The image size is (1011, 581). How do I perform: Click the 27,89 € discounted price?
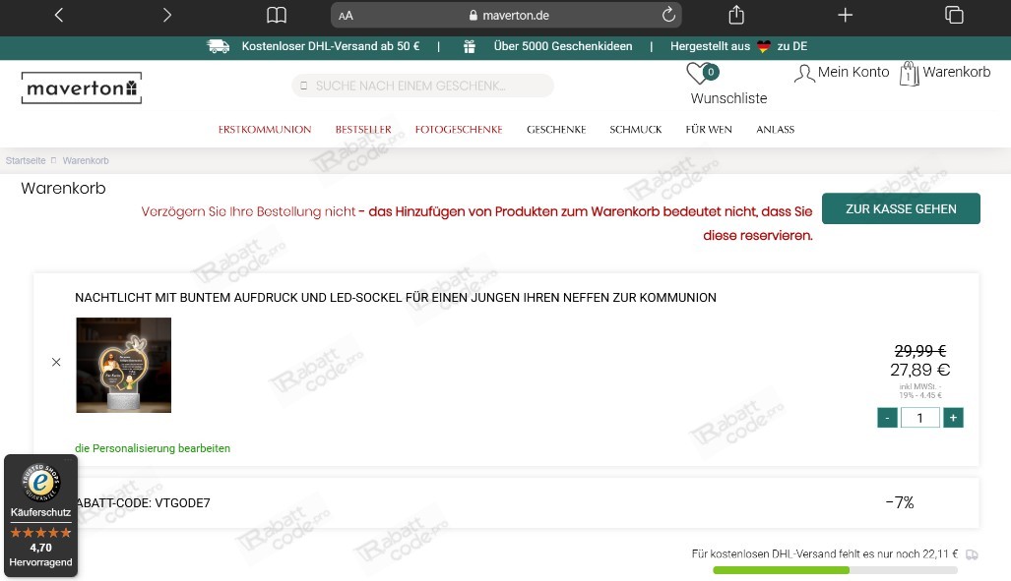tap(920, 370)
